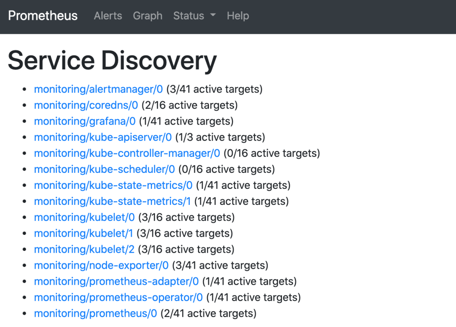The width and height of the screenshot is (456, 327).
Task: Click "(3/41 active targets)" beside alertmanager
Action: (x=214, y=89)
